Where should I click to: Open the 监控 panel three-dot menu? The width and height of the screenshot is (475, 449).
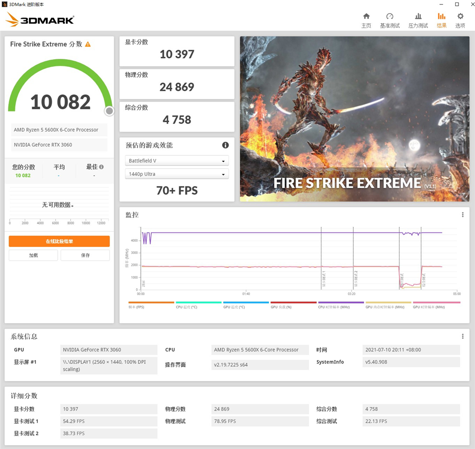point(462,215)
